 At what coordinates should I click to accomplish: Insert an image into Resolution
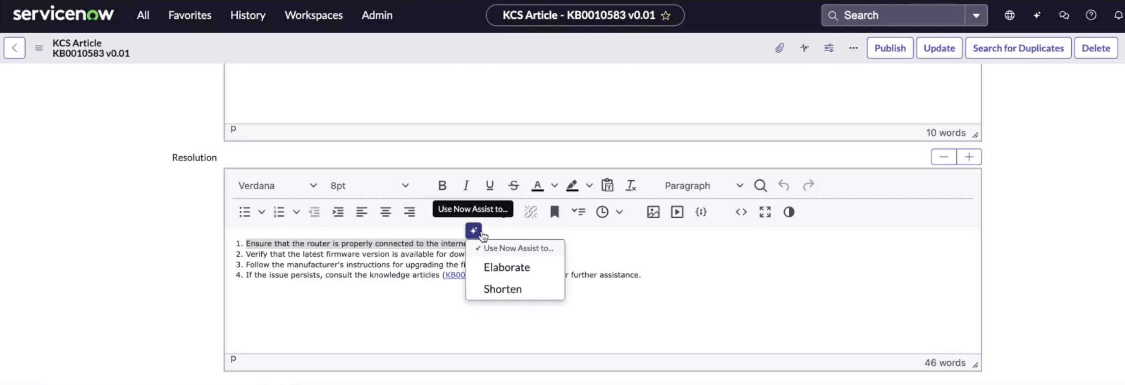point(653,212)
